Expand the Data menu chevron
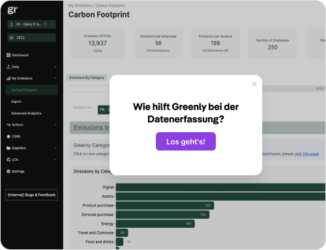This screenshot has width=326, height=250. (55, 67)
